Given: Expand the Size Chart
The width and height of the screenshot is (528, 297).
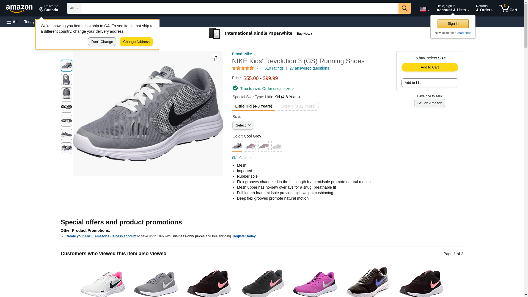Looking at the screenshot, I should (x=241, y=158).
